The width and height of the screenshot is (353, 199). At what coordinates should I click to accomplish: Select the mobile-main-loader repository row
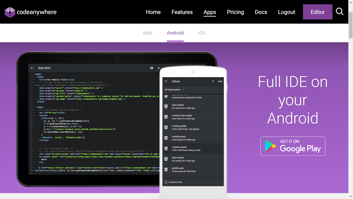point(193,117)
